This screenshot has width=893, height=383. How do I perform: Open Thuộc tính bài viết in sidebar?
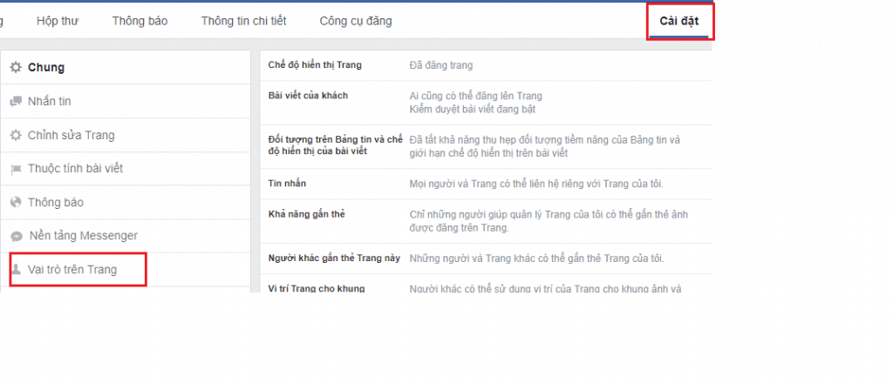click(126, 169)
